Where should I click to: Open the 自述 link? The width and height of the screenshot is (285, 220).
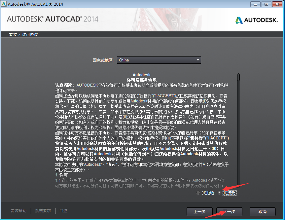click(x=63, y=211)
